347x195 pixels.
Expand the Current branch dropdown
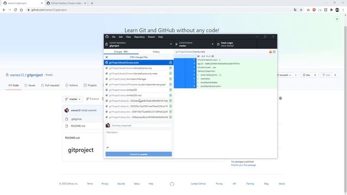[x=195, y=44]
